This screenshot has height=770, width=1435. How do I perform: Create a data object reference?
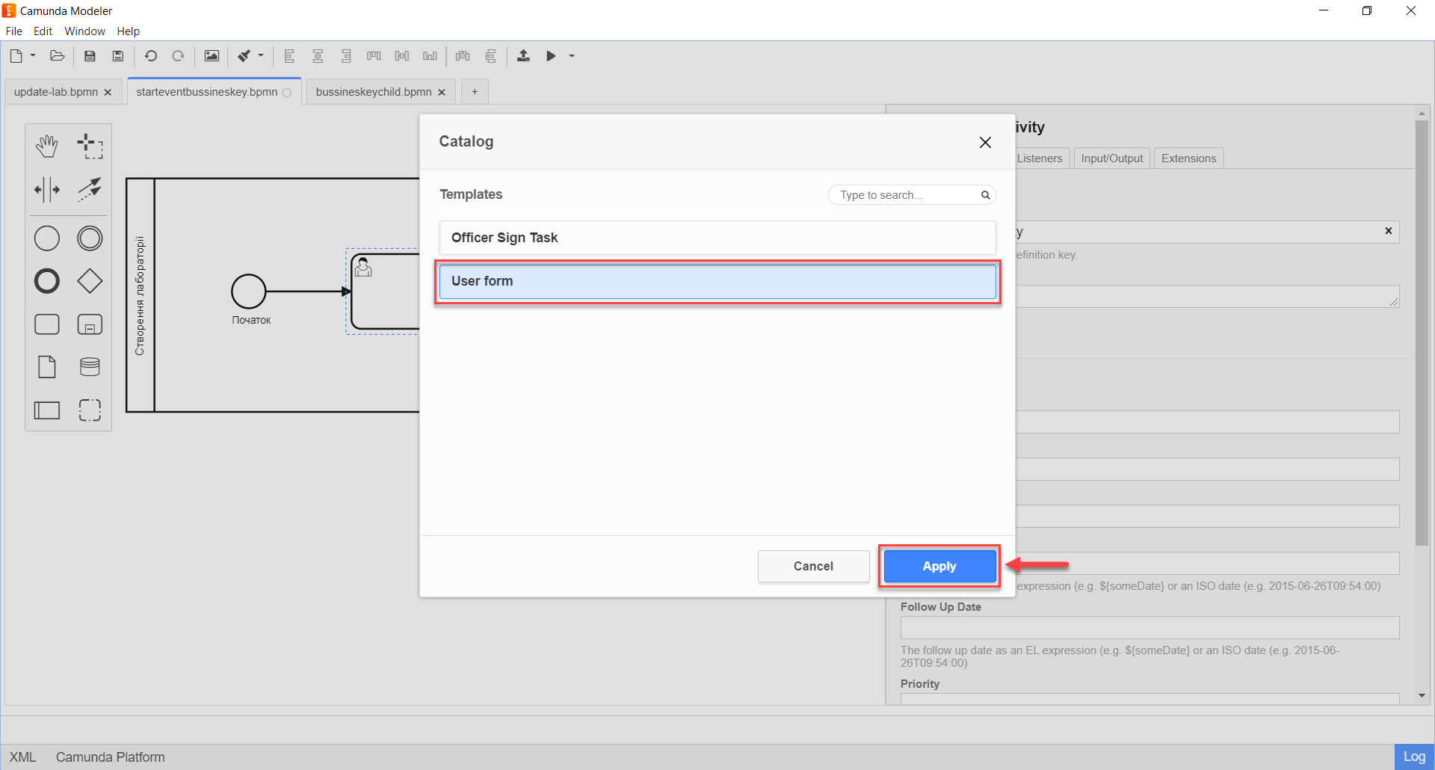tap(47, 367)
